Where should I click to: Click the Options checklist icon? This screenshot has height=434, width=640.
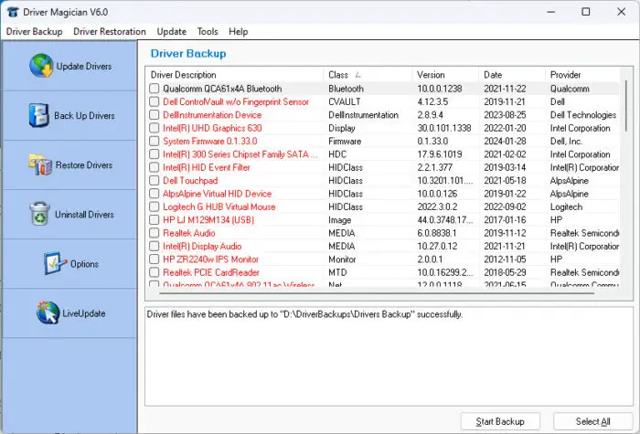click(x=55, y=263)
